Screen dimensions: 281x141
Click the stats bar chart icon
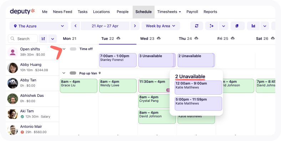point(253,26)
